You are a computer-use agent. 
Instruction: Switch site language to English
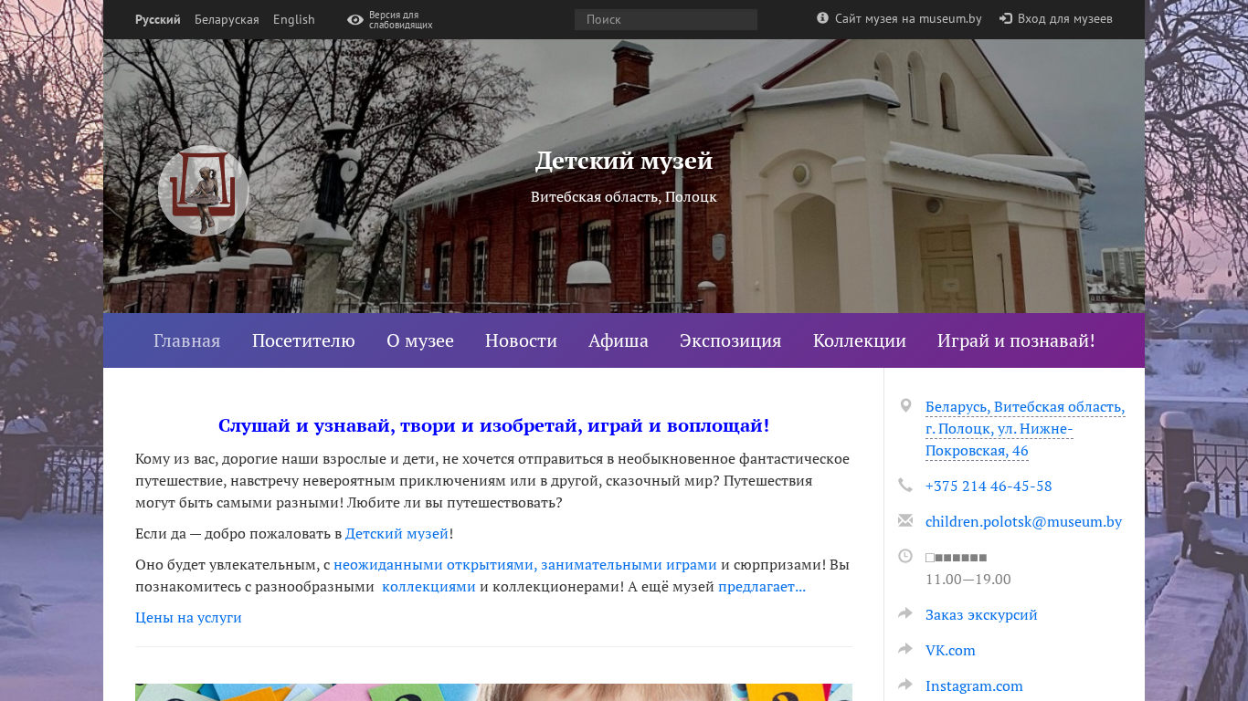click(x=293, y=19)
